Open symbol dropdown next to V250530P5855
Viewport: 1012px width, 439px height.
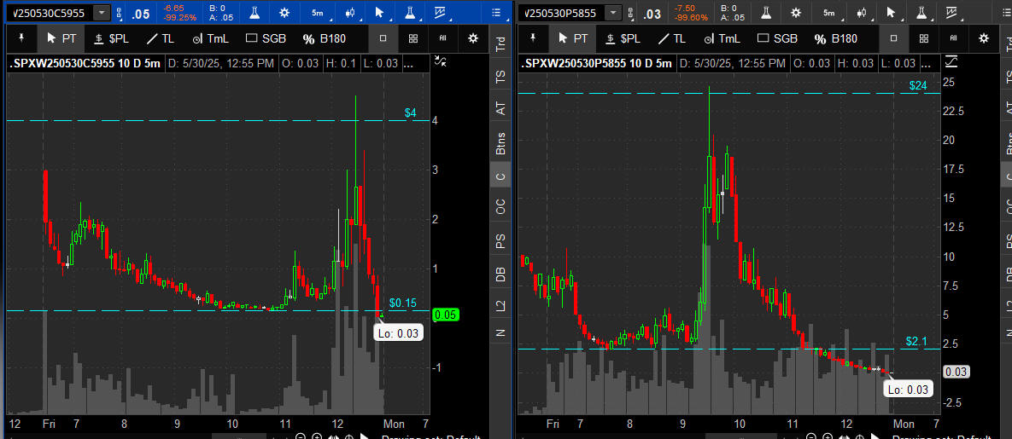click(x=612, y=13)
